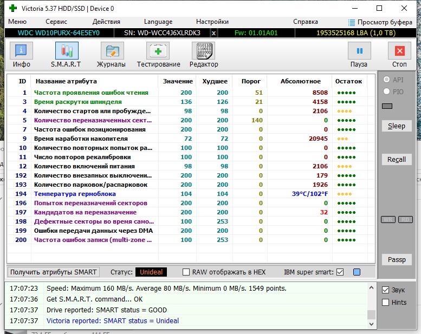Image resolution: width=421 pixels, height=334 pixels.
Task: Click the Recall button
Action: coord(397,159)
